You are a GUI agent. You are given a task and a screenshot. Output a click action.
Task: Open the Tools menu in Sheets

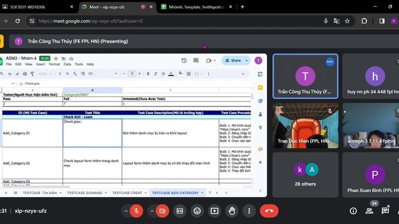coord(79,64)
